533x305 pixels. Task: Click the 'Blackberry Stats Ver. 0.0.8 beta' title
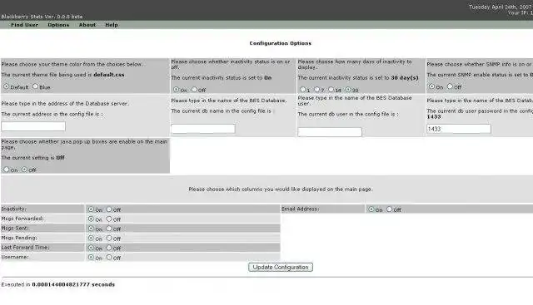(x=42, y=17)
